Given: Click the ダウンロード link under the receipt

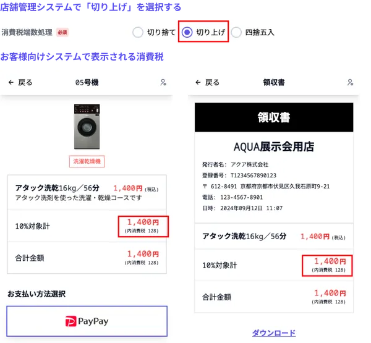Looking at the screenshot, I should tap(273, 332).
